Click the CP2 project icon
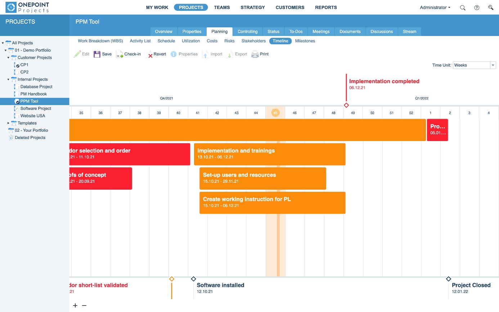 pos(16,72)
